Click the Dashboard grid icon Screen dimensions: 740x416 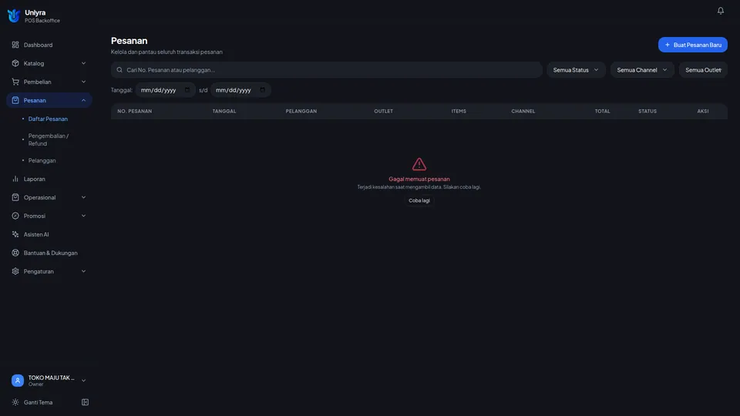[15, 45]
